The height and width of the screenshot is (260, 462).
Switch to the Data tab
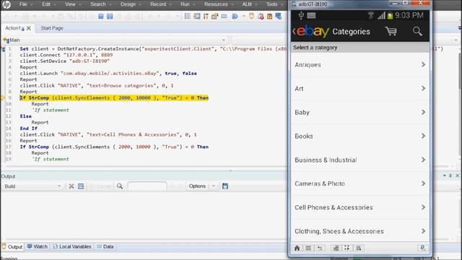(x=105, y=247)
